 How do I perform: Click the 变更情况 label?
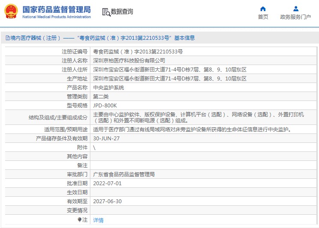click(x=77, y=210)
